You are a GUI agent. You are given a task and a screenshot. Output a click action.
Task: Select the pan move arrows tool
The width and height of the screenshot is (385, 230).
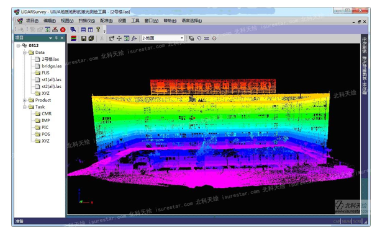119,38
